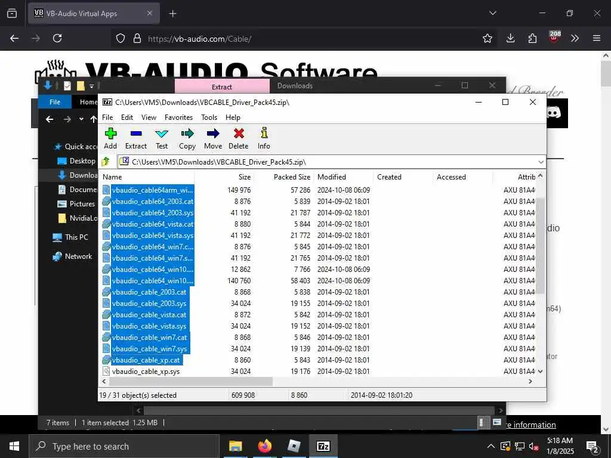Open the Firefox tab overview icon
Viewport: 611px width, 458px height.
coord(12,13)
